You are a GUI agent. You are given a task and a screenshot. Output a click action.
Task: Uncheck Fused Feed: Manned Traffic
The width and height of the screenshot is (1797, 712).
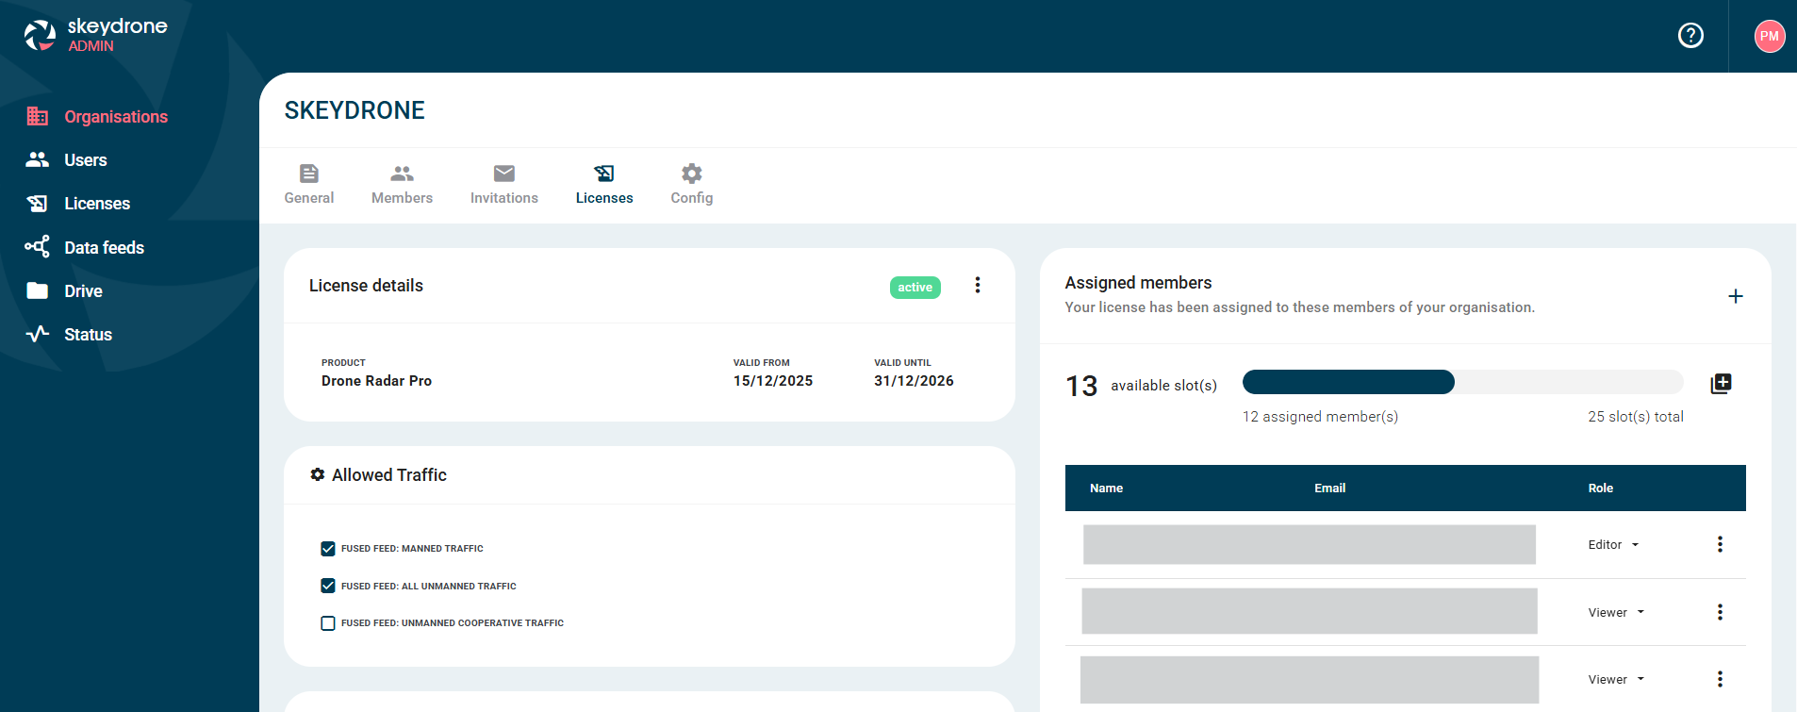pos(328,549)
